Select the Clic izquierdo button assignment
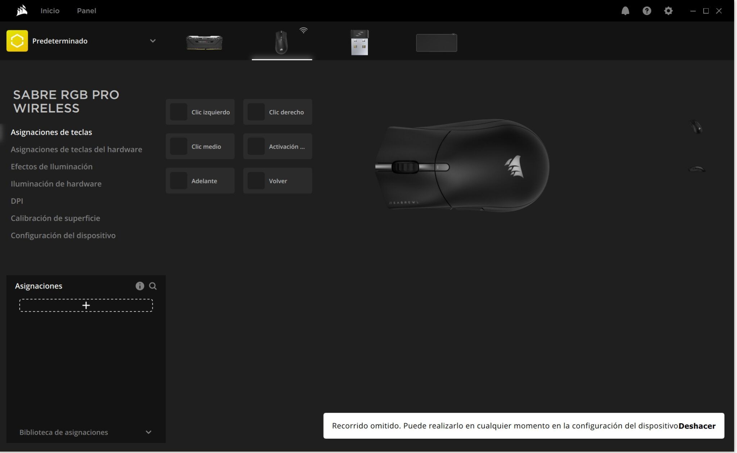Screen dimensions: 737x453 [x=200, y=112]
